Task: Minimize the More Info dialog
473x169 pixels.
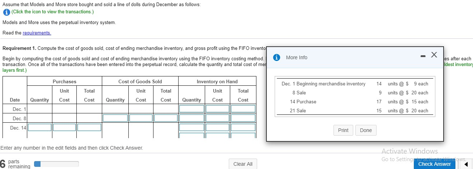Action: click(x=423, y=56)
